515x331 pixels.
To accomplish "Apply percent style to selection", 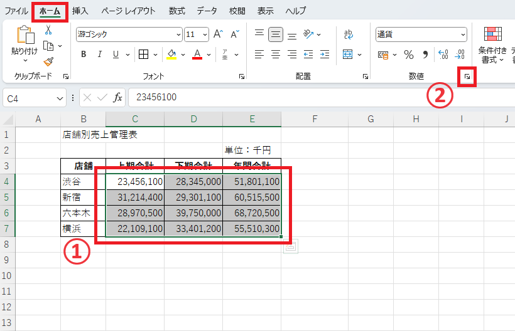I will [x=408, y=55].
